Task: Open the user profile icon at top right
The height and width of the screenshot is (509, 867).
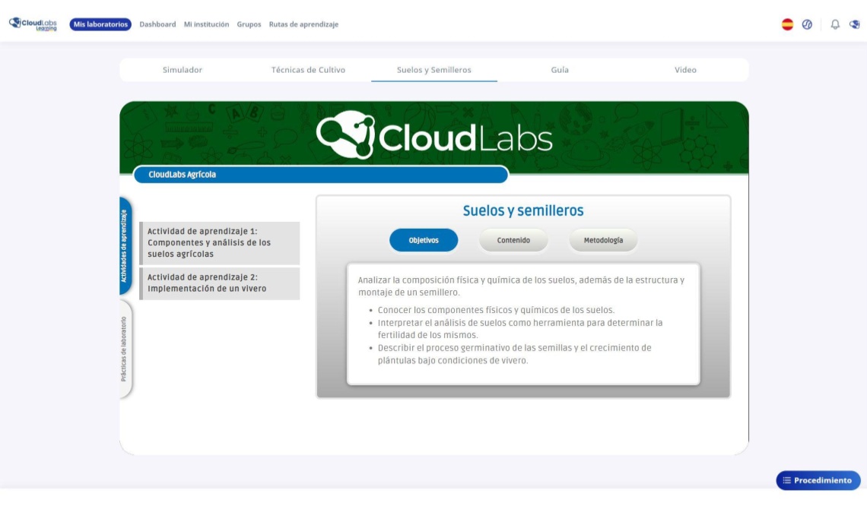Action: coord(854,24)
